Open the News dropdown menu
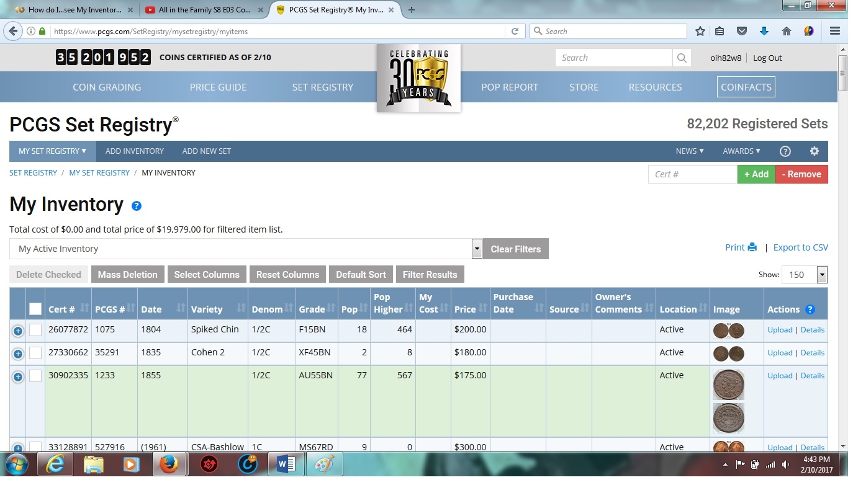 [690, 151]
